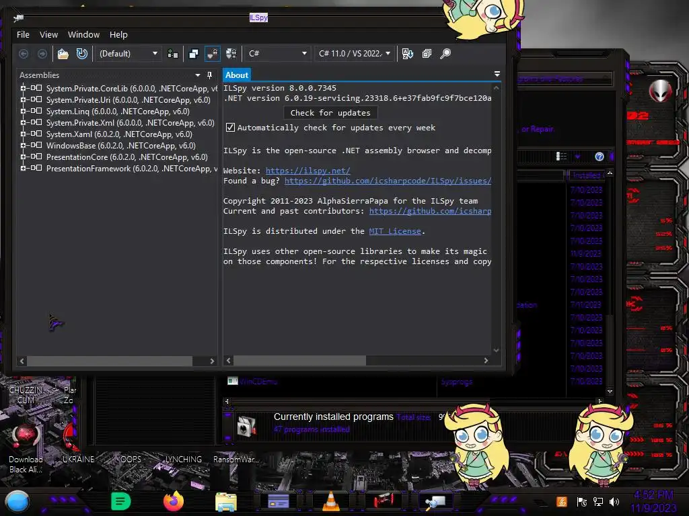Open the C# 11.0 / VS 2022 version dropdown

355,54
